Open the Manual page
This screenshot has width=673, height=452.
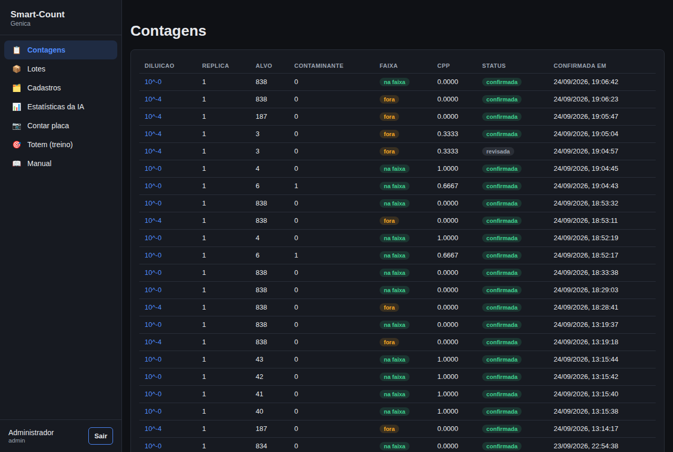point(60,163)
